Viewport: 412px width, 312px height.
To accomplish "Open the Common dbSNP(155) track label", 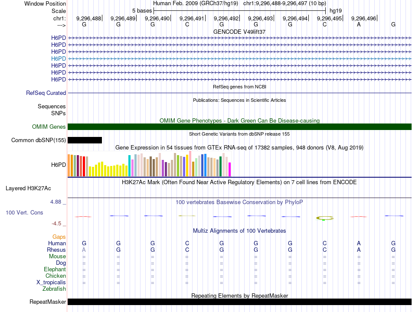I will (x=39, y=140).
